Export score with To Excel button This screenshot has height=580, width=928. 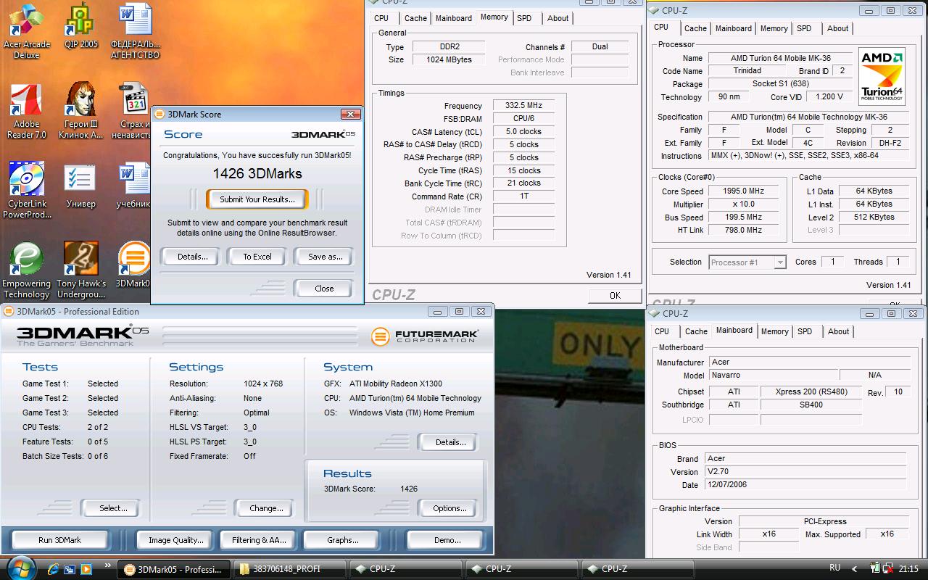point(257,257)
